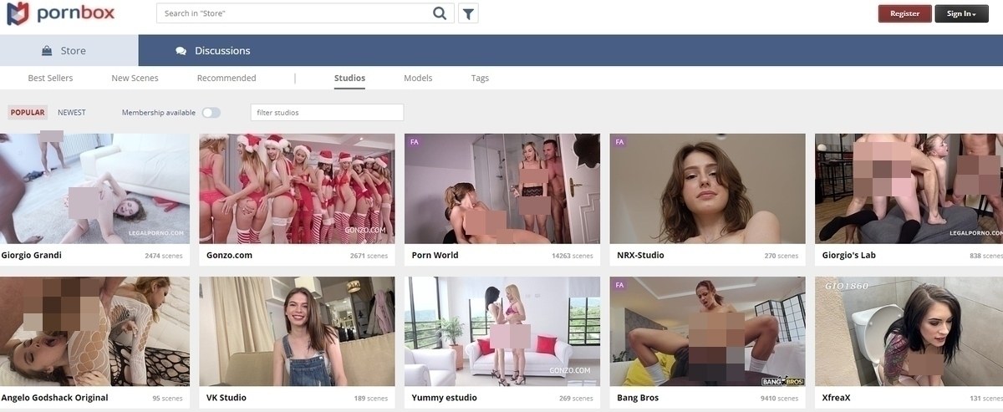Image resolution: width=1003 pixels, height=412 pixels.
Task: Sort studios by POPULAR
Action: [x=28, y=112]
